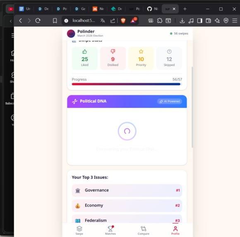
Task: Click the 56/57 progress count
Action: click(x=177, y=79)
